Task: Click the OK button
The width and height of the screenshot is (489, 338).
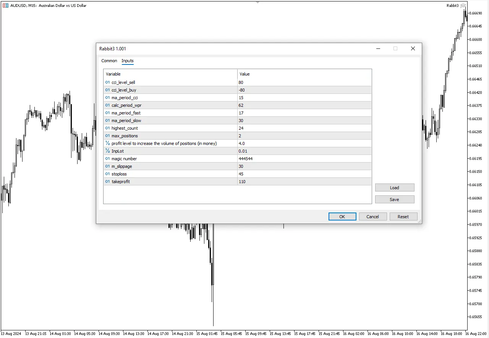Action: 342,217
